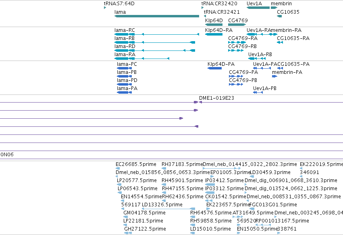Click the RH64576.5prime EST label
The width and height of the screenshot is (343, 235).
[211, 213]
